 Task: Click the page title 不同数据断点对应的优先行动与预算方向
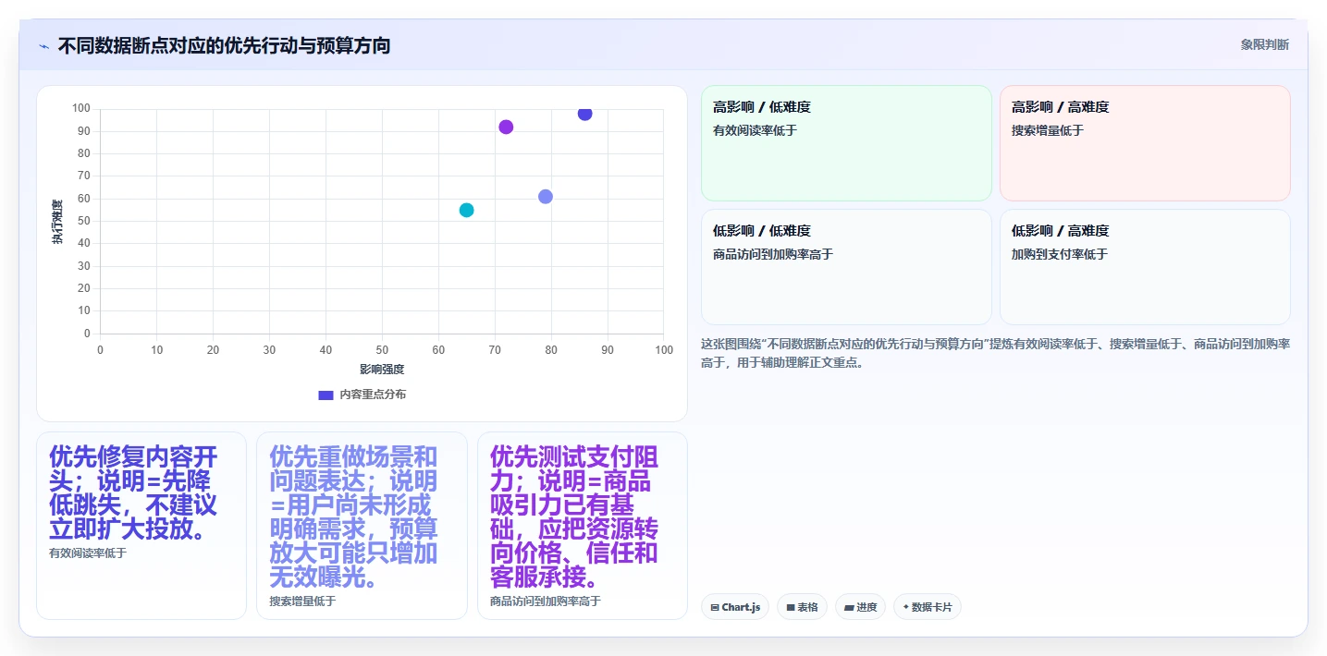tap(224, 45)
